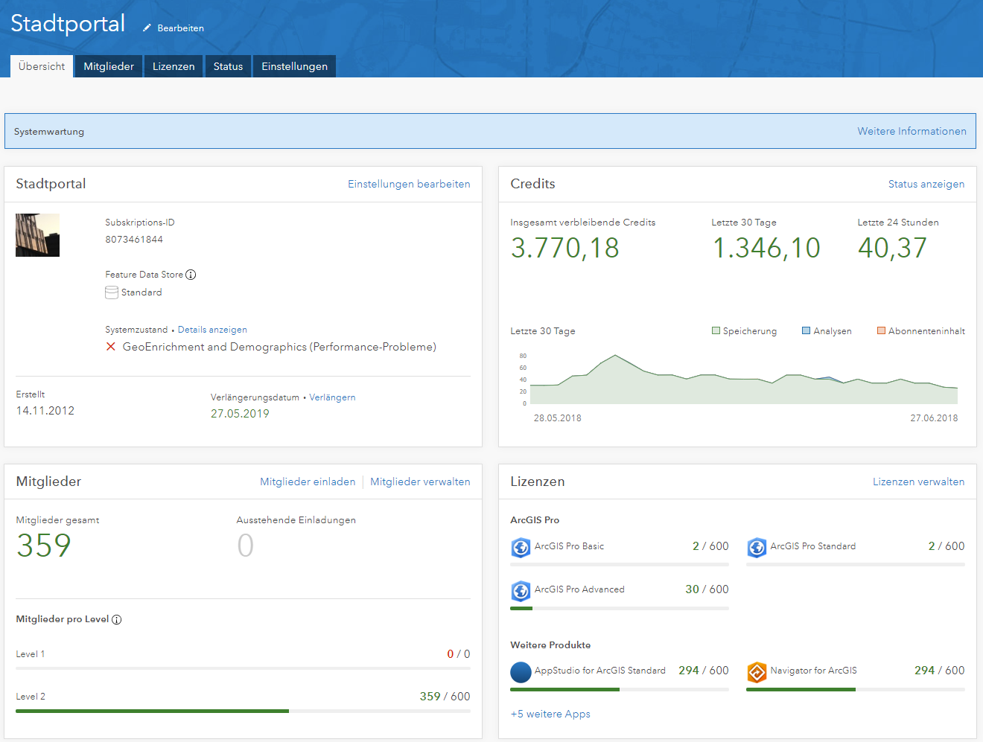Click the ArcGIS Pro Advanced icon
Screen dimensions: 983x742
[x=521, y=591]
